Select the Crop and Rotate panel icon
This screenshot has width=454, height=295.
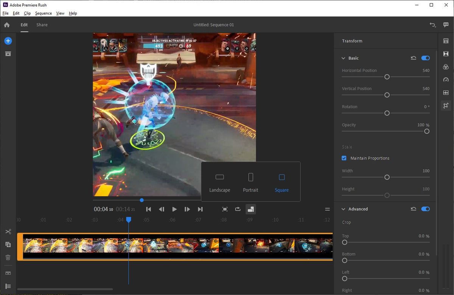pyautogui.click(x=445, y=106)
